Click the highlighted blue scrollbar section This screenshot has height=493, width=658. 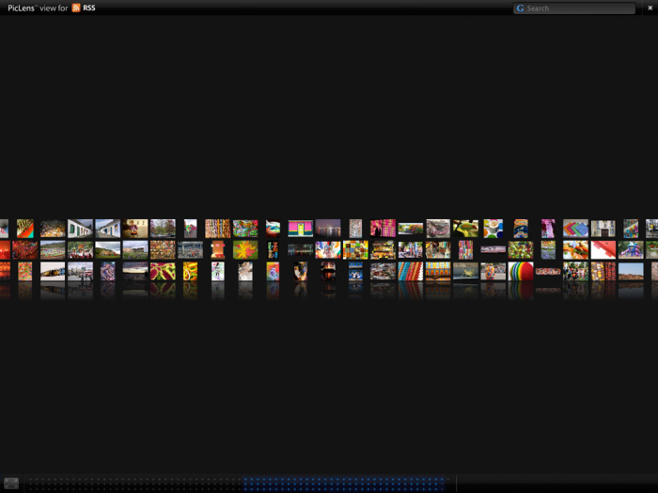point(344,484)
